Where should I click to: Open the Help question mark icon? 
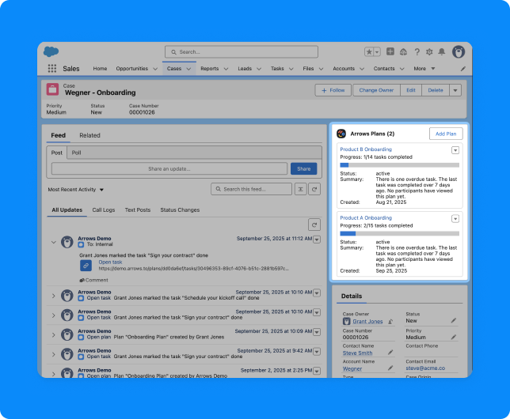point(417,51)
